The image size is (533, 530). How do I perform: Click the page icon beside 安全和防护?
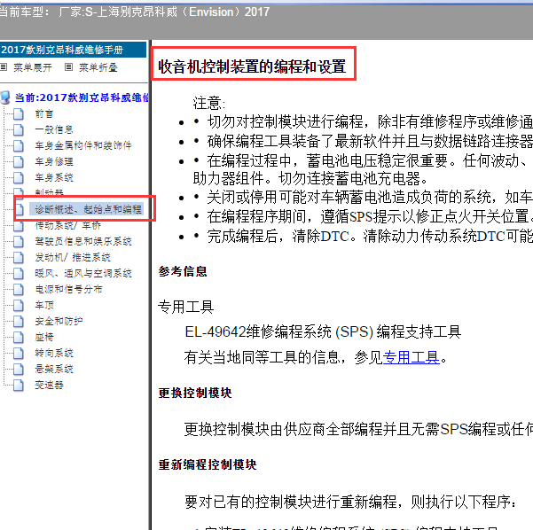19,322
